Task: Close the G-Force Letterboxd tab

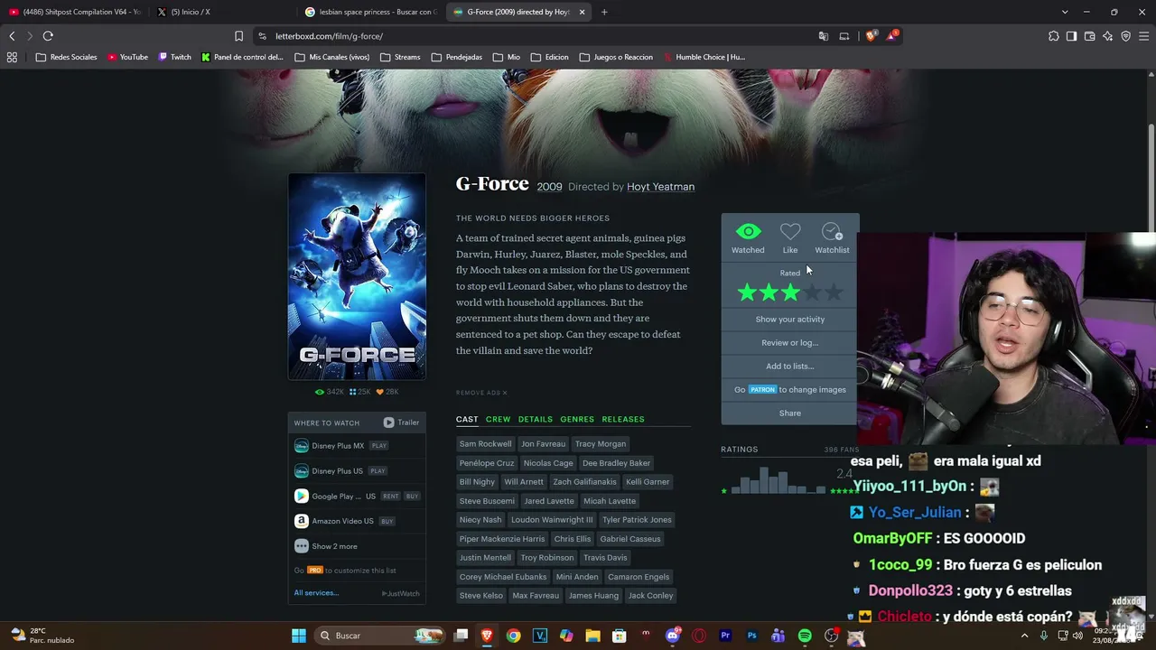Action: click(x=582, y=12)
